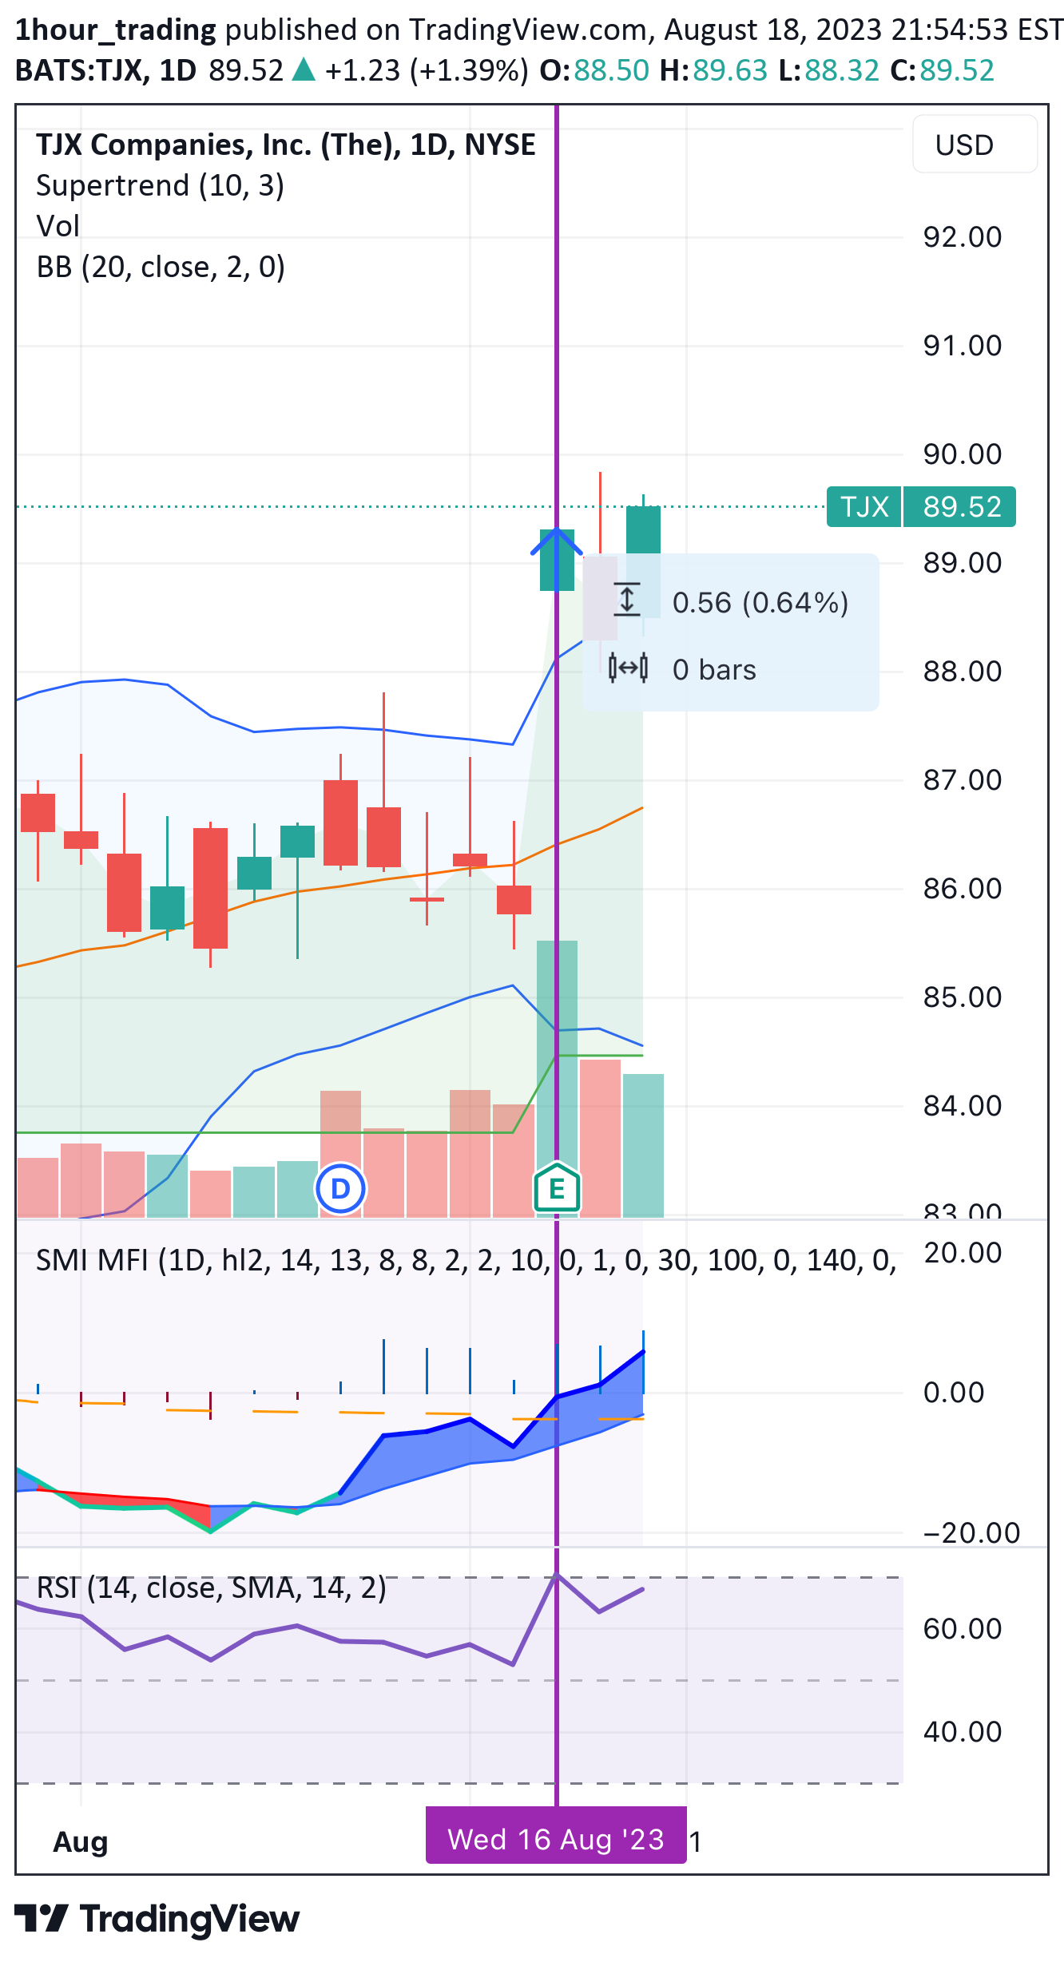Screen dimensions: 1064x1962
Task: Click the 1hour_trading author name
Action: coord(116,30)
